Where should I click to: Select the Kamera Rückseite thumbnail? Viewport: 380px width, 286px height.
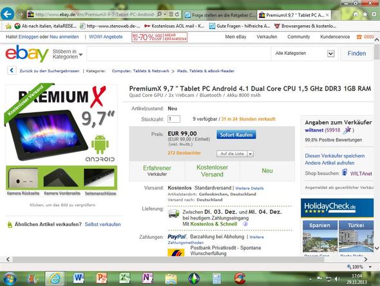tap(23, 178)
